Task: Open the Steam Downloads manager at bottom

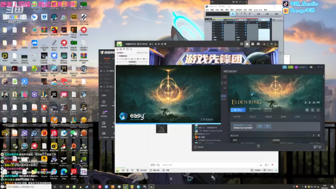Action: [x=258, y=146]
